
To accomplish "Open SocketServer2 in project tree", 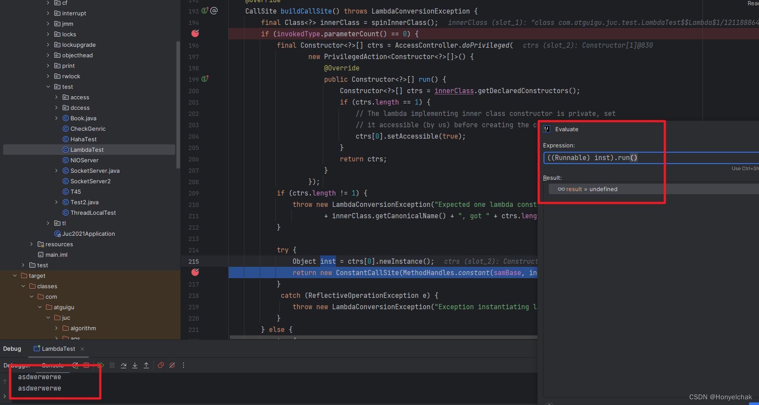I will tap(90, 181).
